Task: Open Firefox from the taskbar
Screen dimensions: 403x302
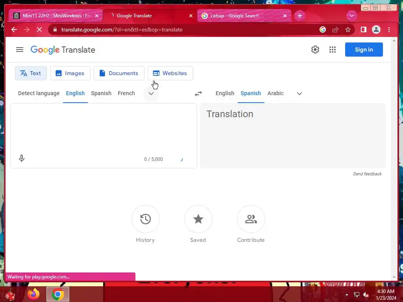Action: tap(34, 294)
